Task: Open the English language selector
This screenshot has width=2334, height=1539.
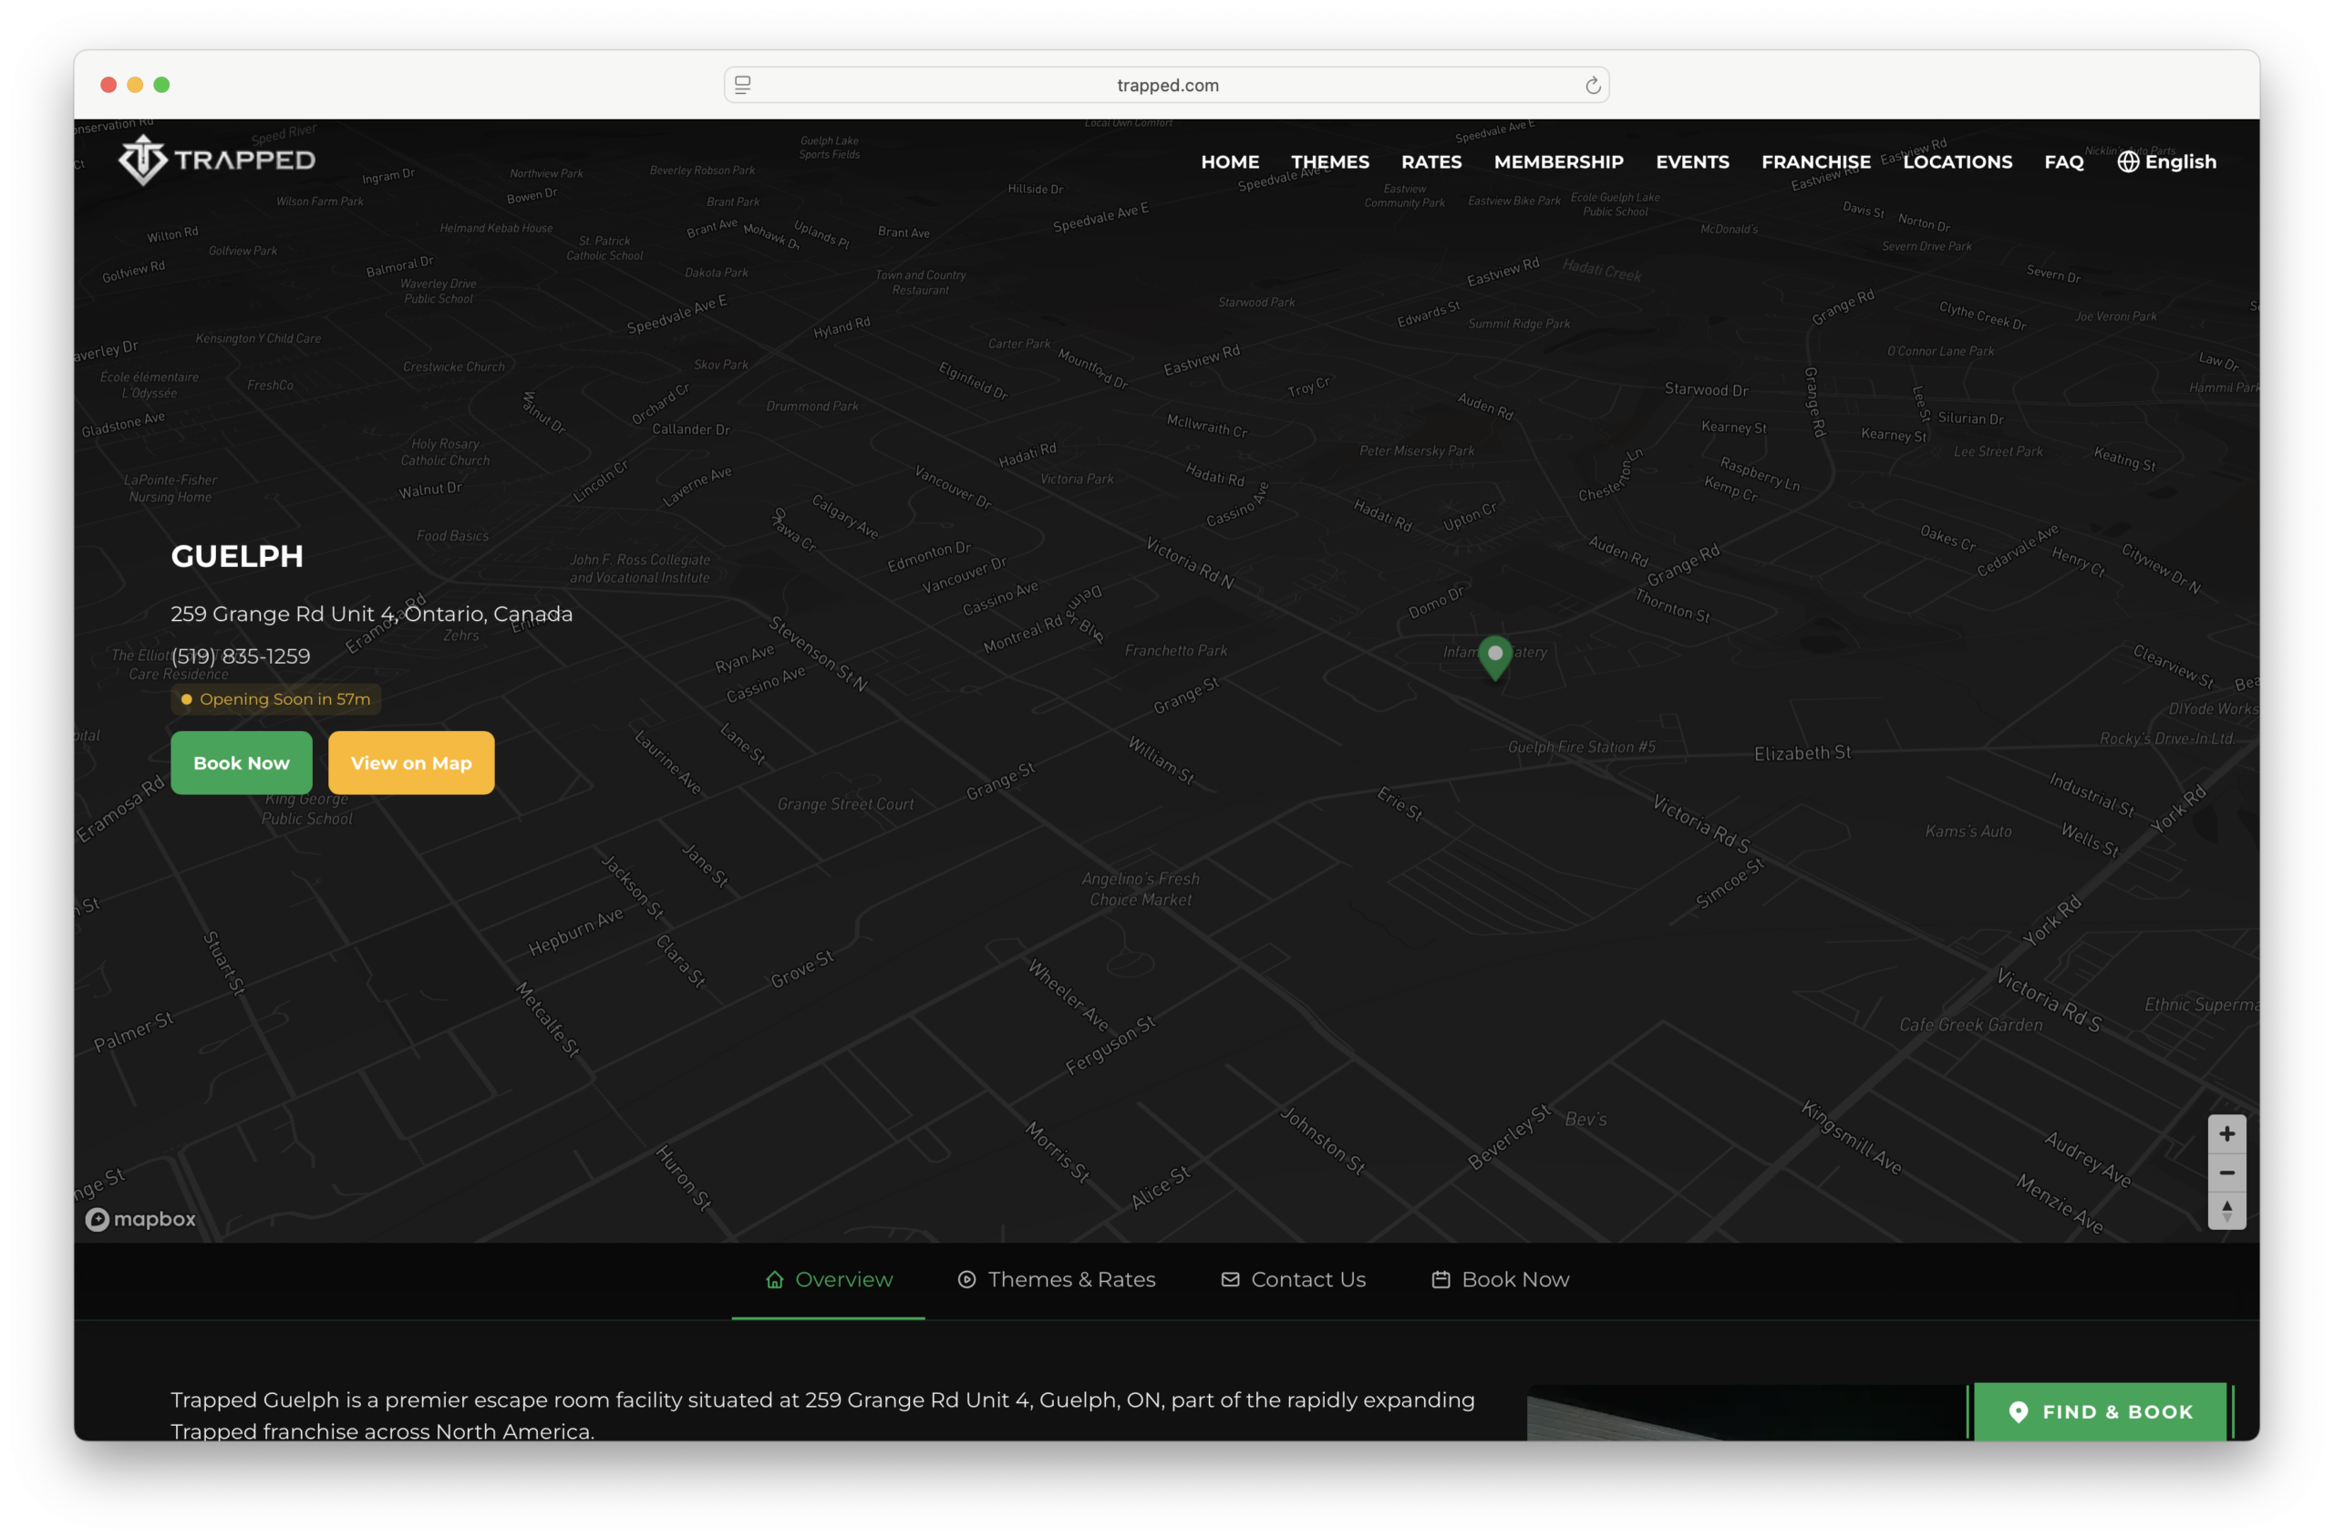Action: click(x=2166, y=162)
